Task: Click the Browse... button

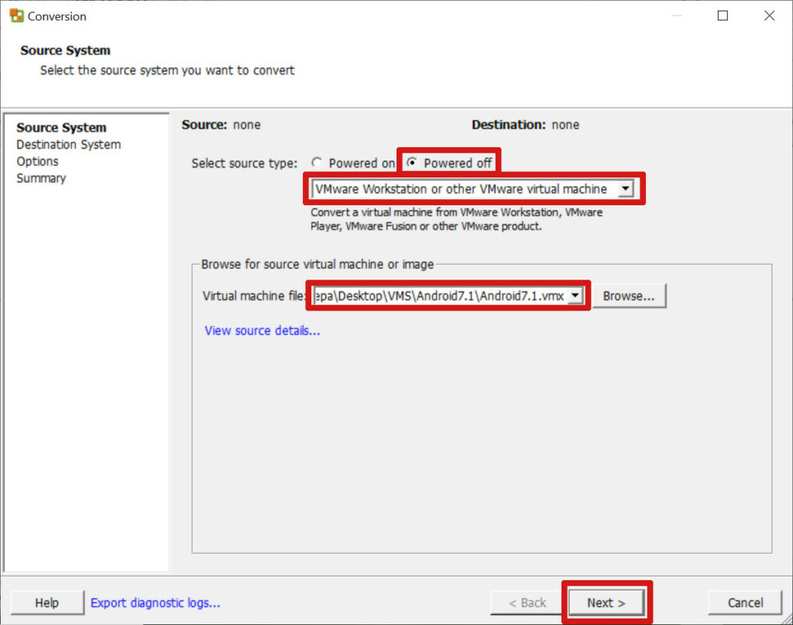Action: point(629,296)
